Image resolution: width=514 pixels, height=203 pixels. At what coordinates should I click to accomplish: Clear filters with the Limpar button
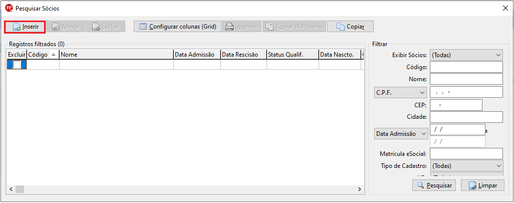pyautogui.click(x=482, y=185)
